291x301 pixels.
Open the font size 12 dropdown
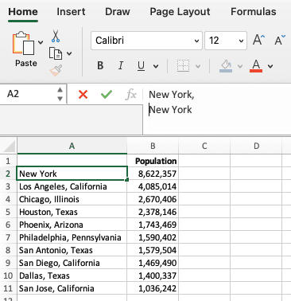coord(226,41)
